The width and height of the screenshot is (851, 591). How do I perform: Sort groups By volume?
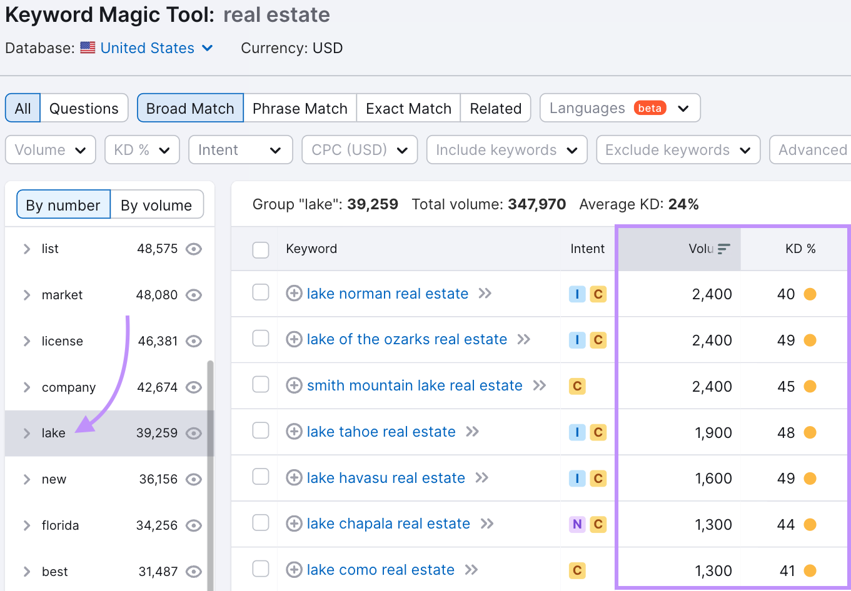point(156,205)
